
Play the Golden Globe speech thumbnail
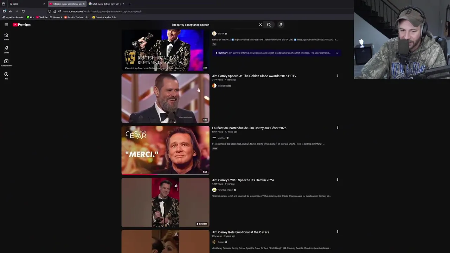click(165, 98)
